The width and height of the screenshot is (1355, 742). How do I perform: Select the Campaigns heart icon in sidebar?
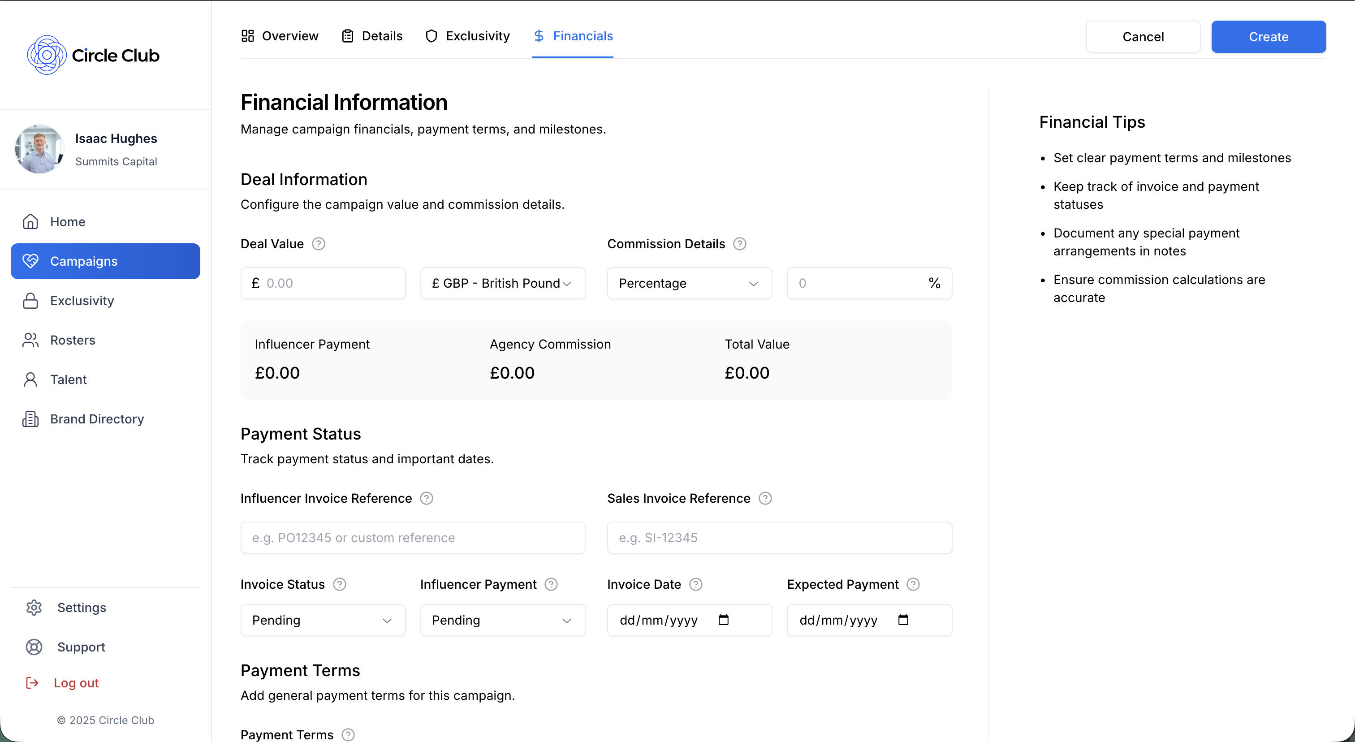click(30, 261)
